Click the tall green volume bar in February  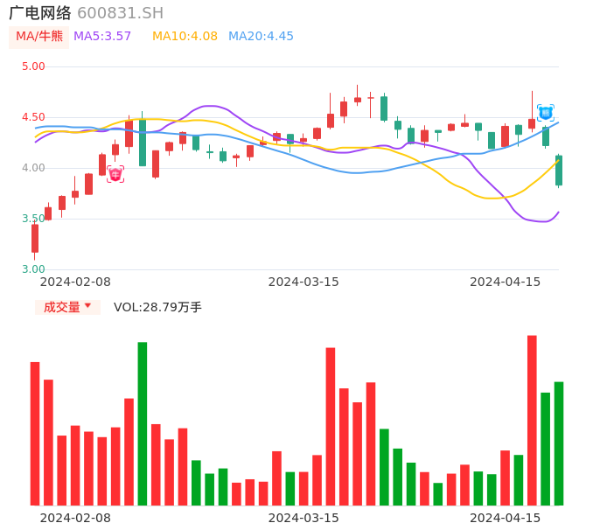tap(143, 423)
